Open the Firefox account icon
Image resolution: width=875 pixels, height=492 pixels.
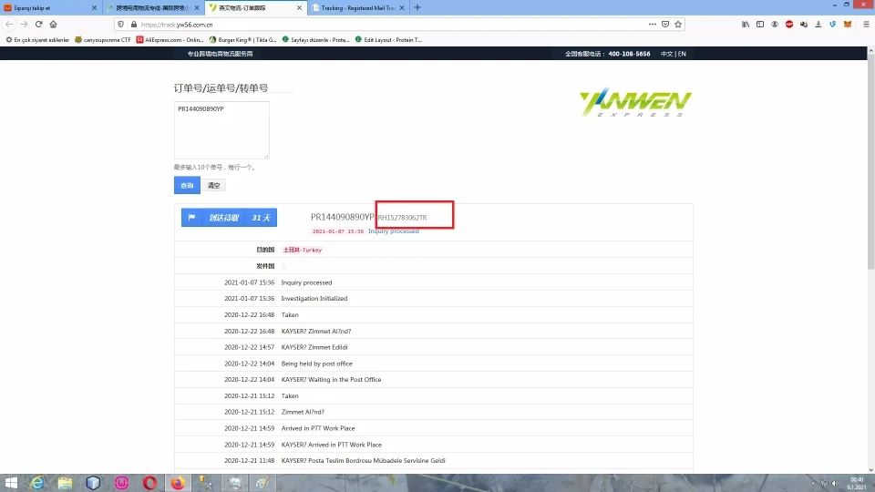775,24
